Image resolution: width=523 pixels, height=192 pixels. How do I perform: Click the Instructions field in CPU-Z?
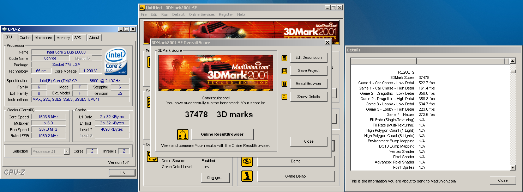coord(80,100)
